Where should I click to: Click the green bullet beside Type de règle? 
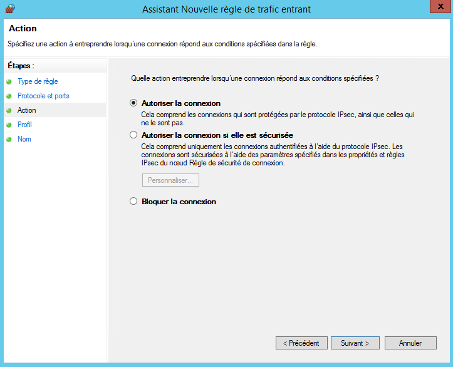tap(9, 81)
